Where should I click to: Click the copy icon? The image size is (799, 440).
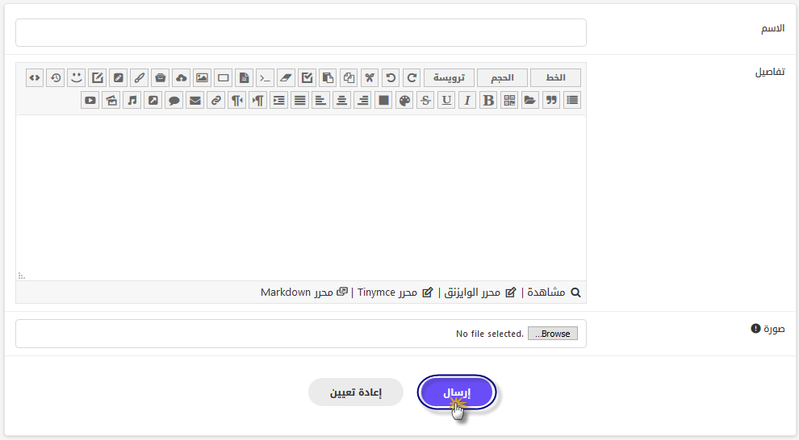coord(349,78)
